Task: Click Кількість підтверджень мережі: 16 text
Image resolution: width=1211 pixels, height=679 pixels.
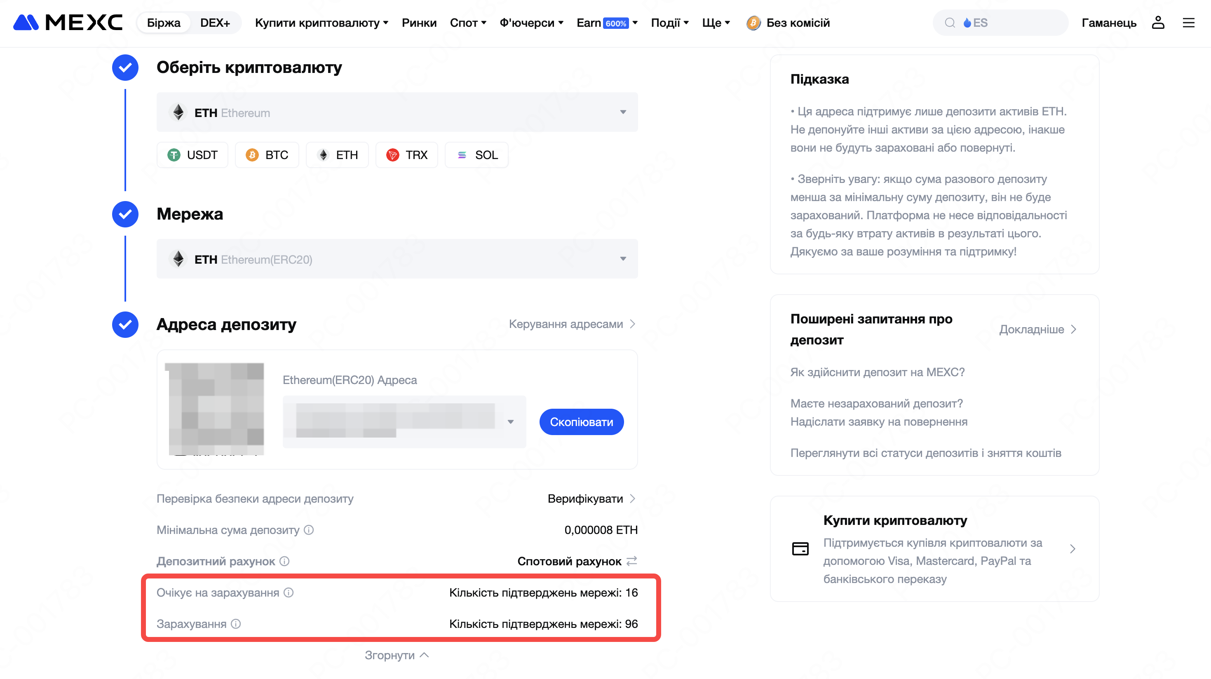Action: pos(543,592)
